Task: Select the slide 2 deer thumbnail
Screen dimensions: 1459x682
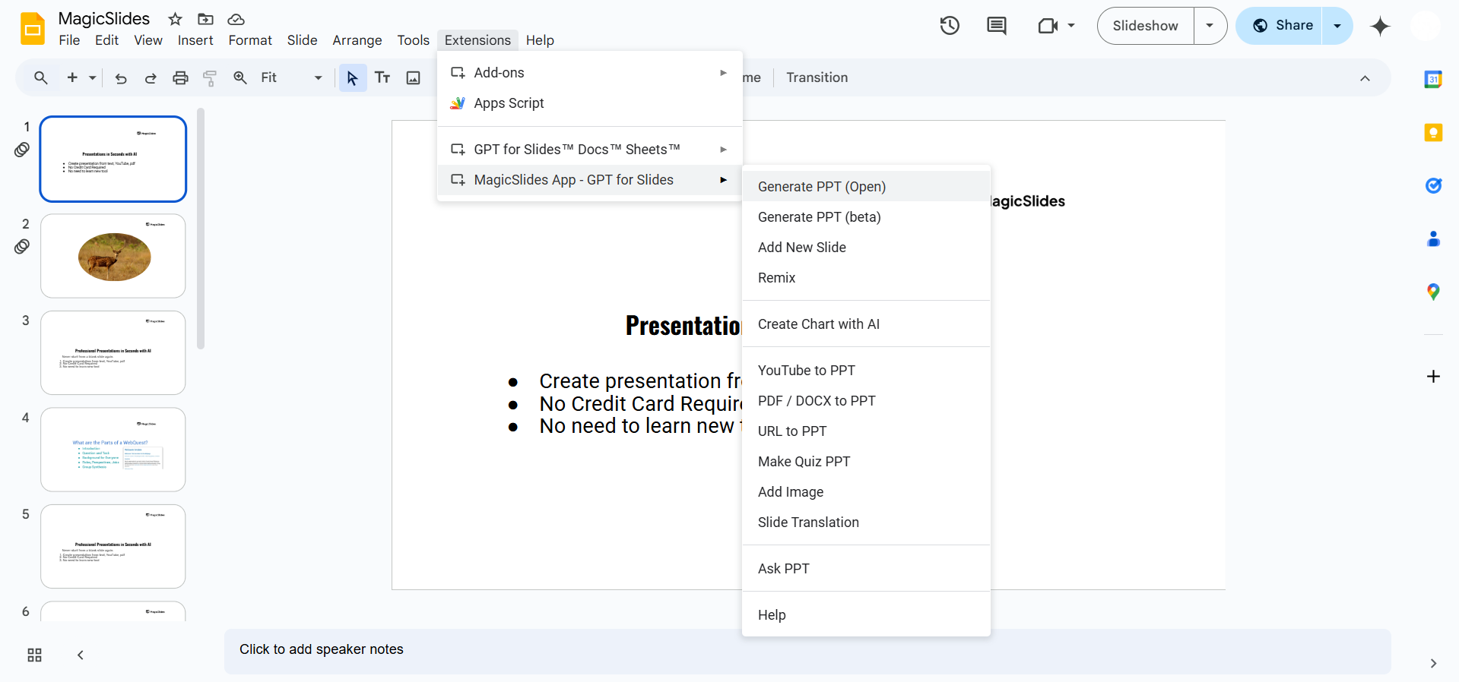Action: point(113,256)
